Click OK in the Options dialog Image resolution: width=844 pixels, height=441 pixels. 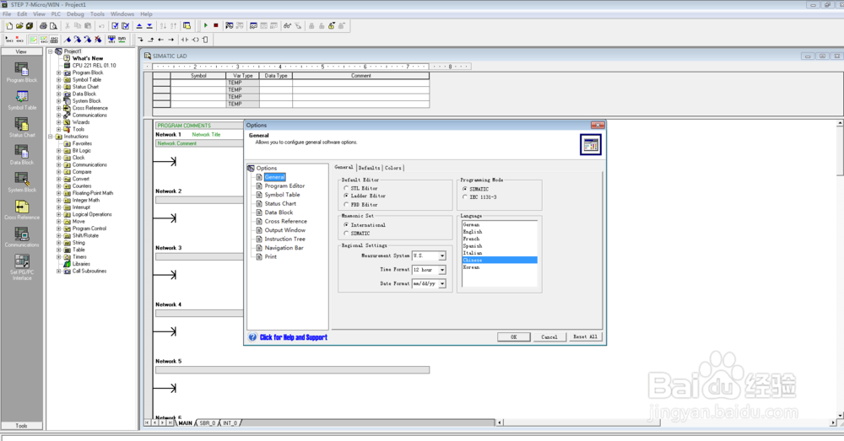click(x=513, y=336)
